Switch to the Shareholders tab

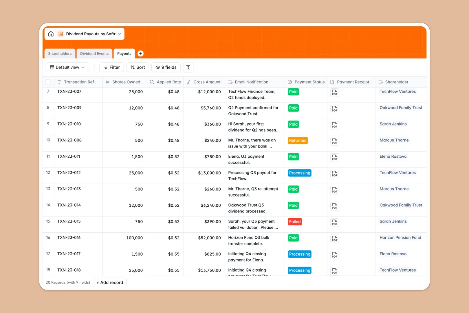(x=60, y=54)
